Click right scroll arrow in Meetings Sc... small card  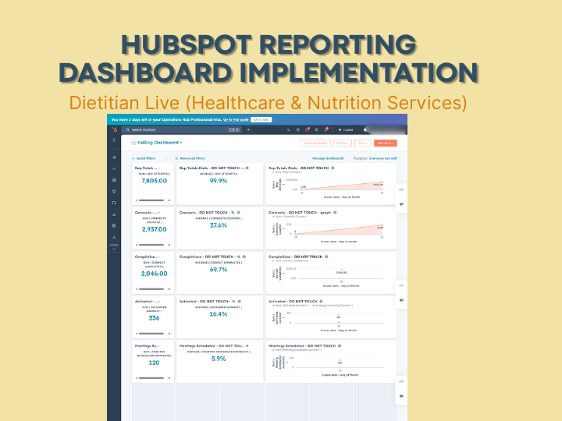pos(169,378)
